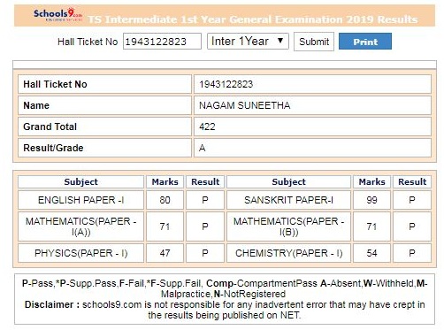Click the left Marks column header
Screen dimensions: 444x330
click(165, 181)
